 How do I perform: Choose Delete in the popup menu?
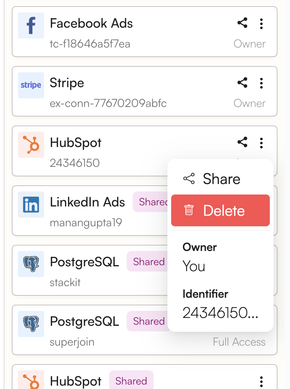click(220, 210)
